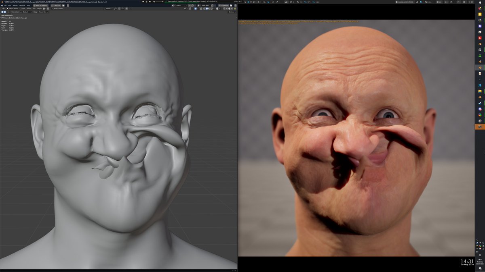
Task: Select the Unreal translate tool icon
Action: 248,2
